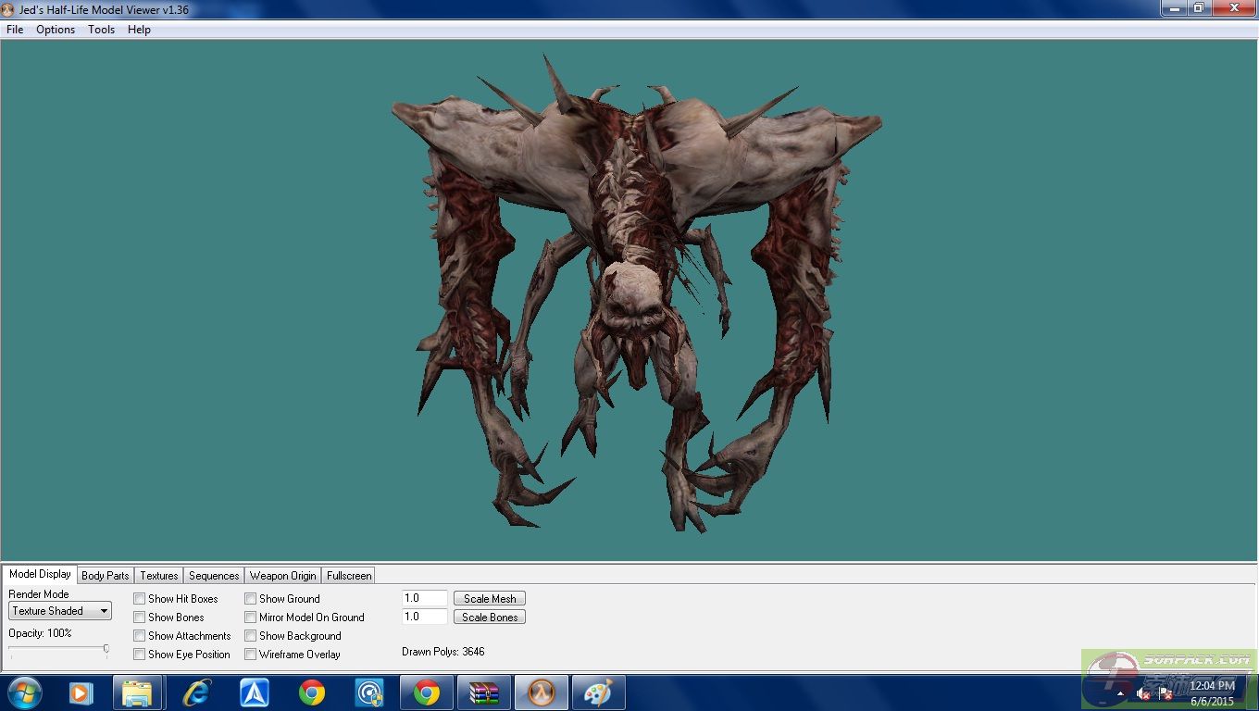Click the Scale Mesh value field
Viewport: 1259px width, 711px height.
coord(425,599)
